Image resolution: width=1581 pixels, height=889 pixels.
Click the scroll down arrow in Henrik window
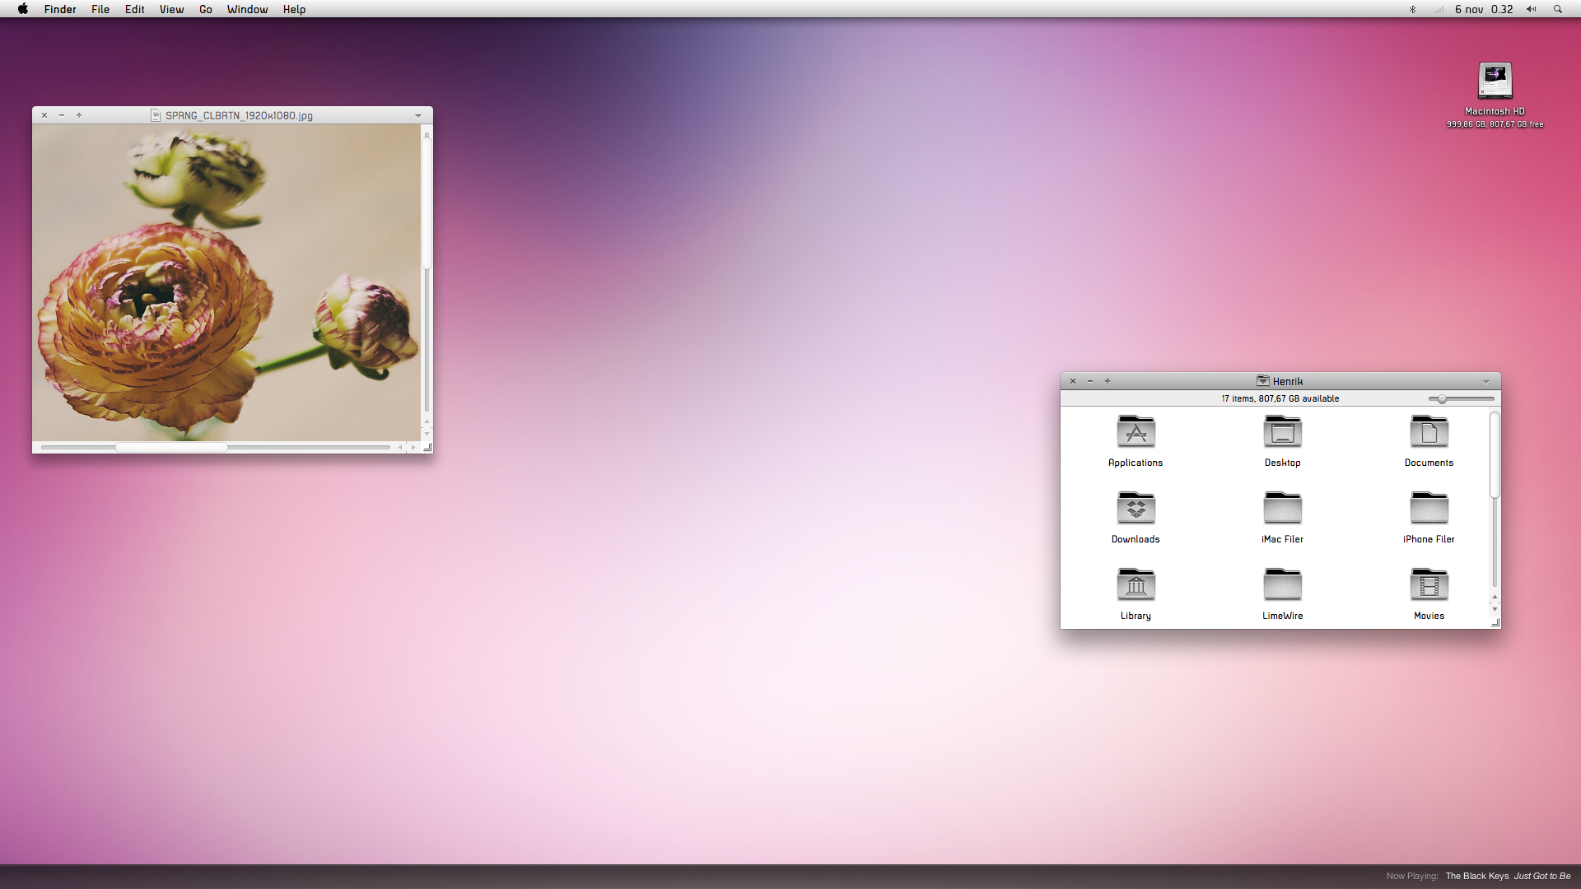(x=1495, y=610)
